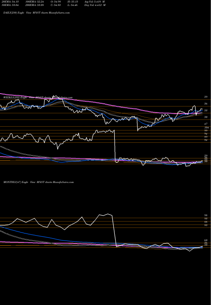Click the 56 price axis label
The image size is (211, 305).
coord(206,104)
